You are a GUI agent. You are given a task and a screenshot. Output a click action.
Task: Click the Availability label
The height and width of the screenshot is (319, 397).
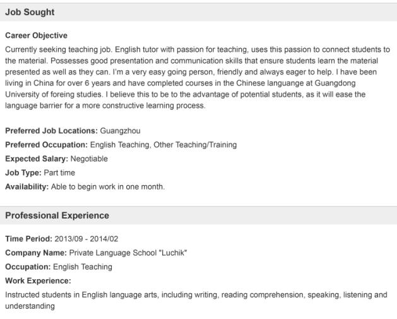(x=27, y=186)
